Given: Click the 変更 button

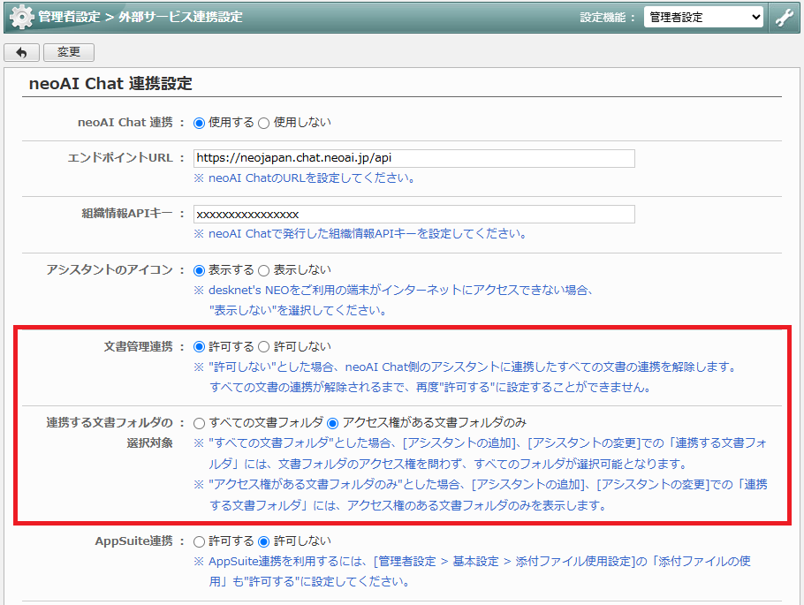Looking at the screenshot, I should [x=69, y=52].
